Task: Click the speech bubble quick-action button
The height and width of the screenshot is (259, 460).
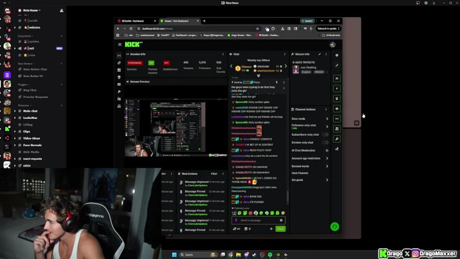Action: 337,109
